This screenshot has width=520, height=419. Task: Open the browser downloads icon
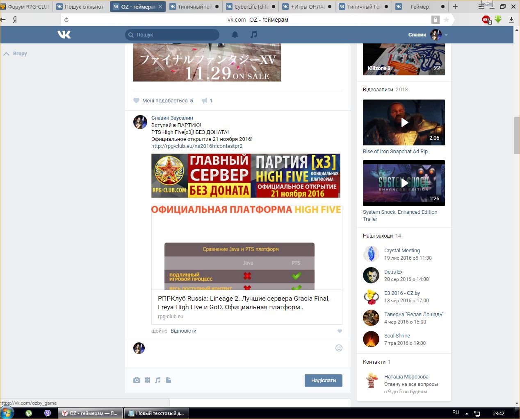pyautogui.click(x=511, y=20)
